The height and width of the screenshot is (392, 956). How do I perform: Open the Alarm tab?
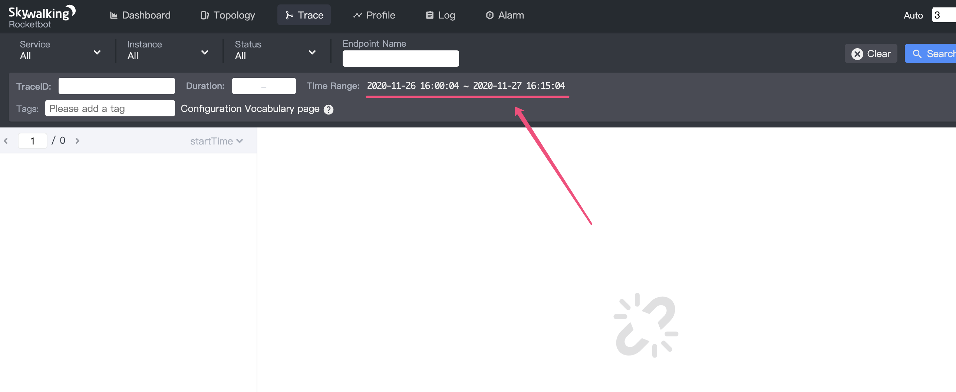pos(505,15)
